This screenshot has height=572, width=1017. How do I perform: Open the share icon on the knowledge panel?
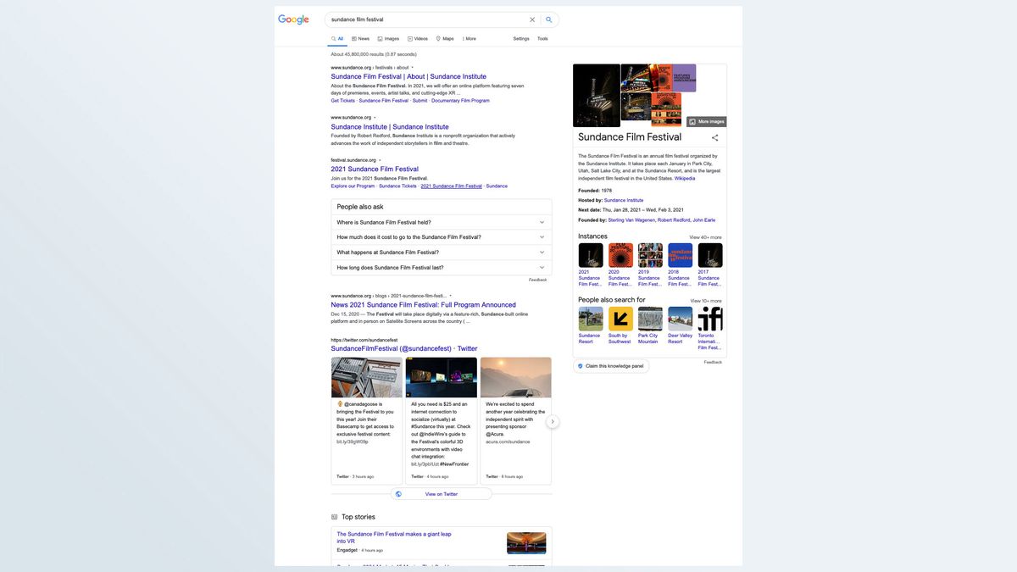[714, 136]
